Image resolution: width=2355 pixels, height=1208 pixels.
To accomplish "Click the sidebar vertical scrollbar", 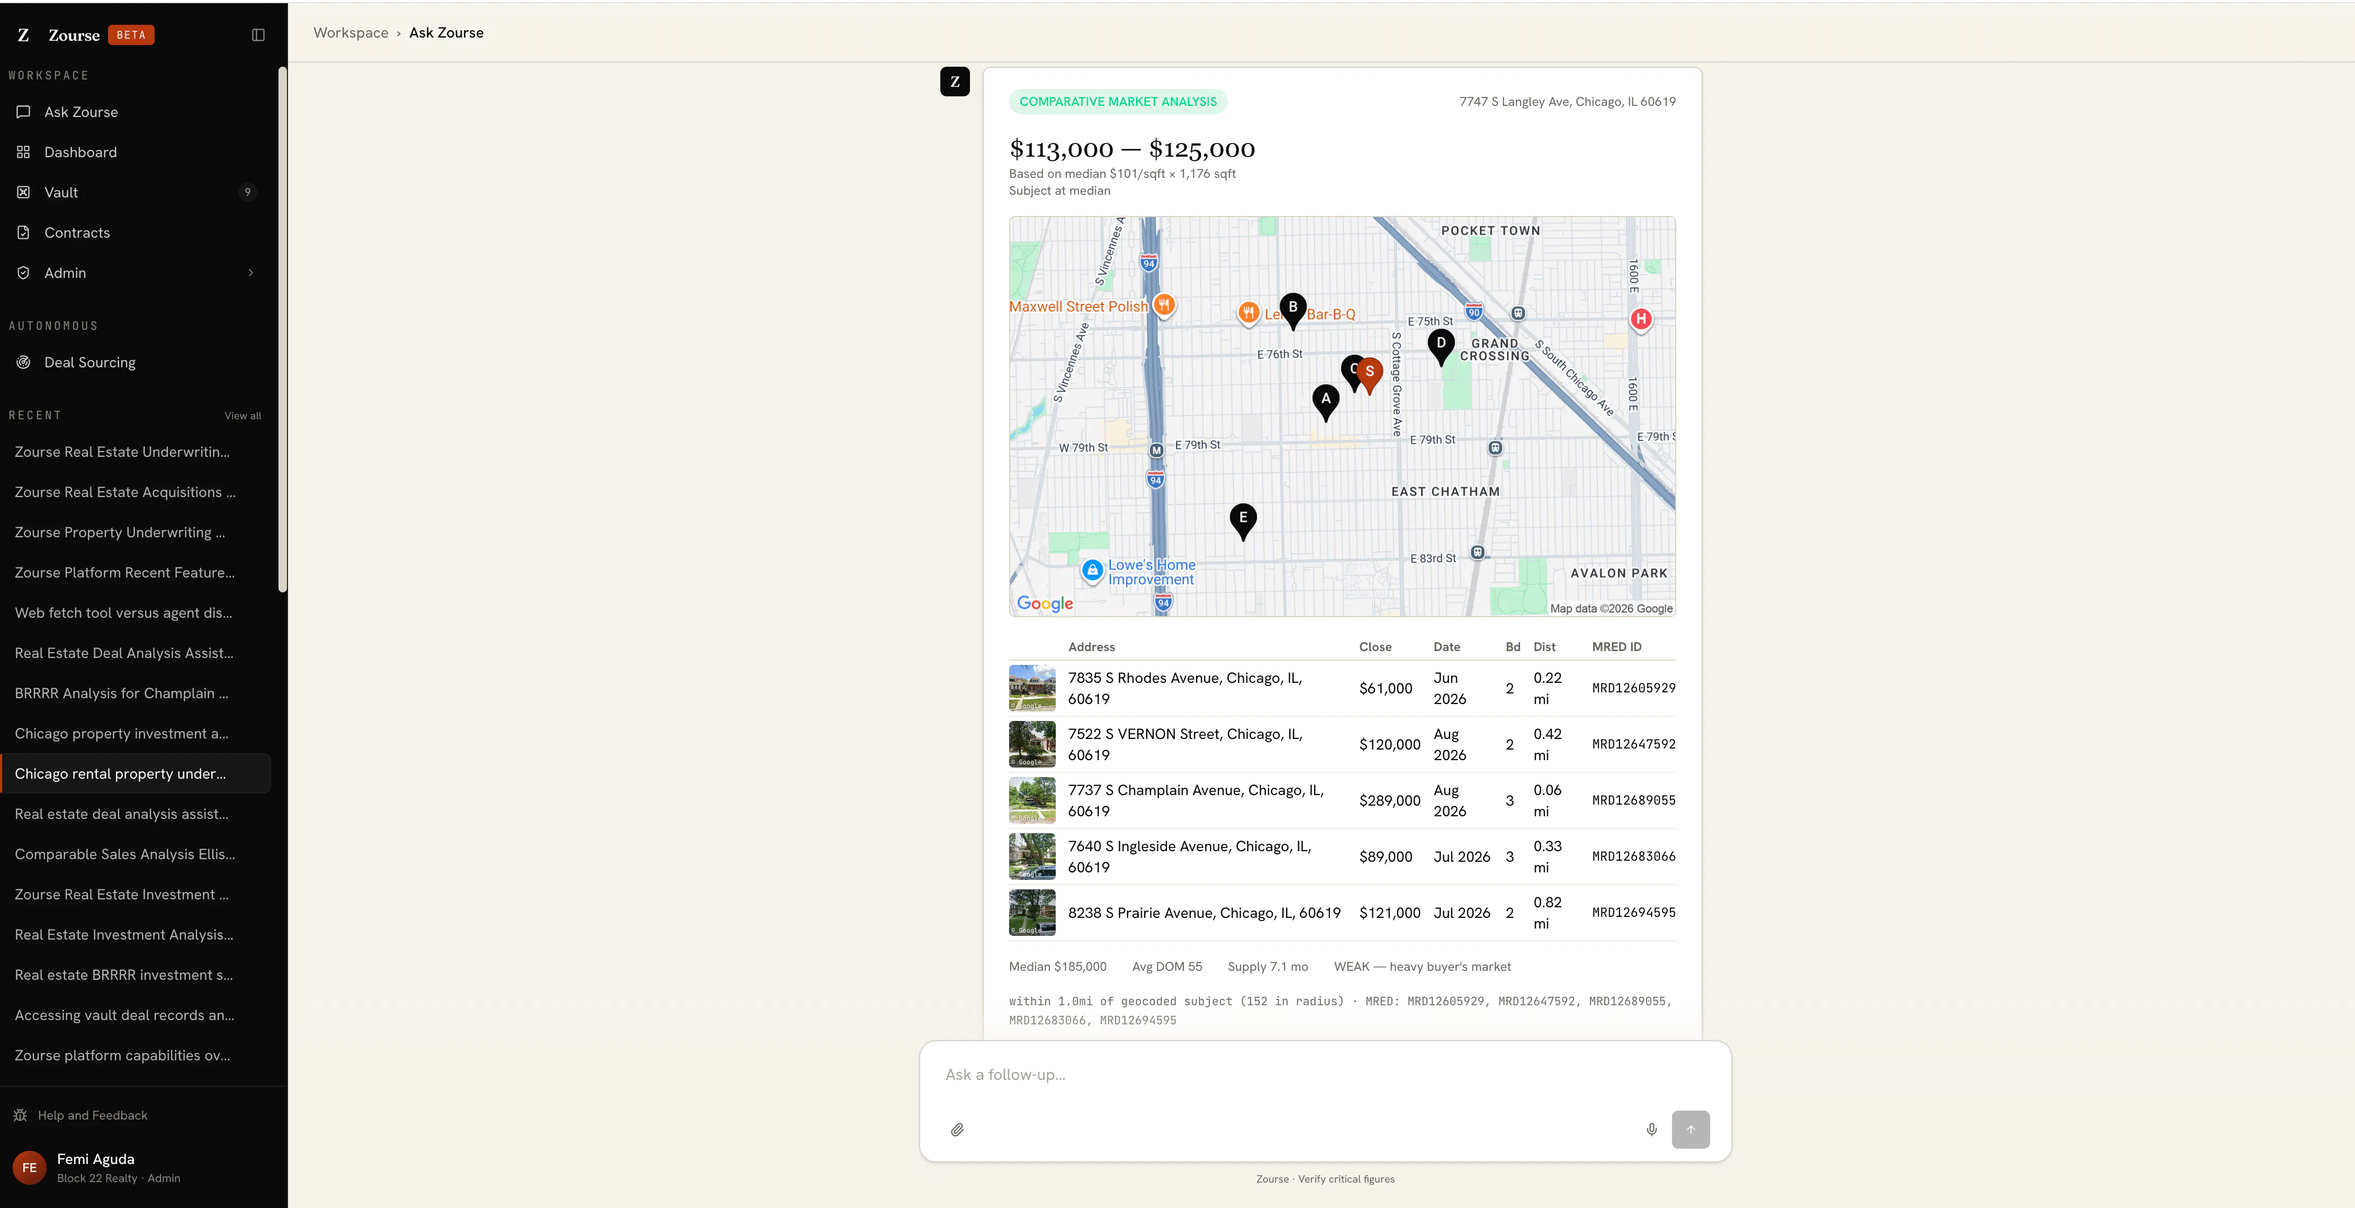I will (x=283, y=330).
